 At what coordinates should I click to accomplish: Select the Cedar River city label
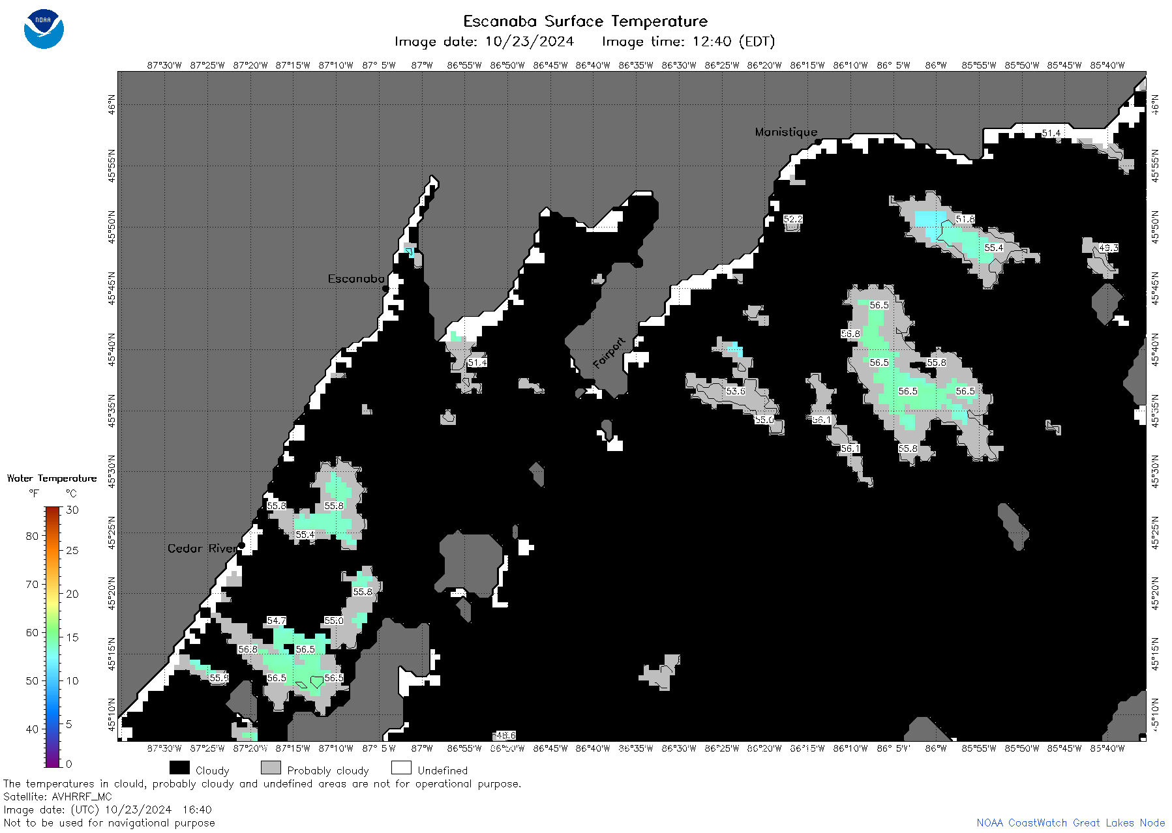(x=202, y=548)
